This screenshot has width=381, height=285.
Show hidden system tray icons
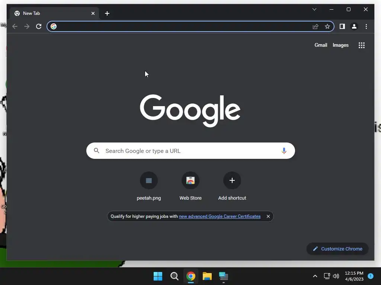click(315, 276)
